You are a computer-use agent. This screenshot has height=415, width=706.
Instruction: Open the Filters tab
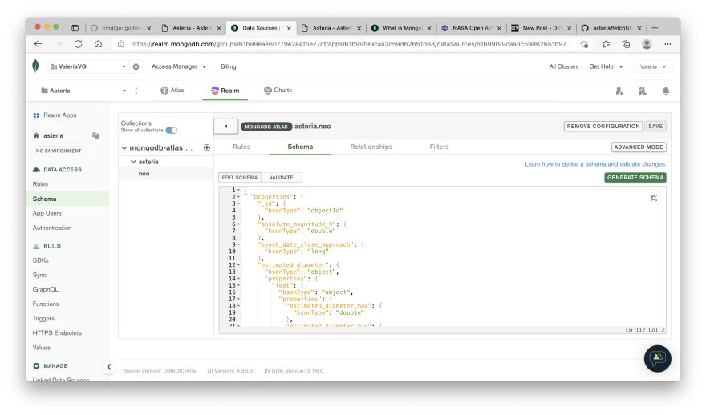pos(439,147)
